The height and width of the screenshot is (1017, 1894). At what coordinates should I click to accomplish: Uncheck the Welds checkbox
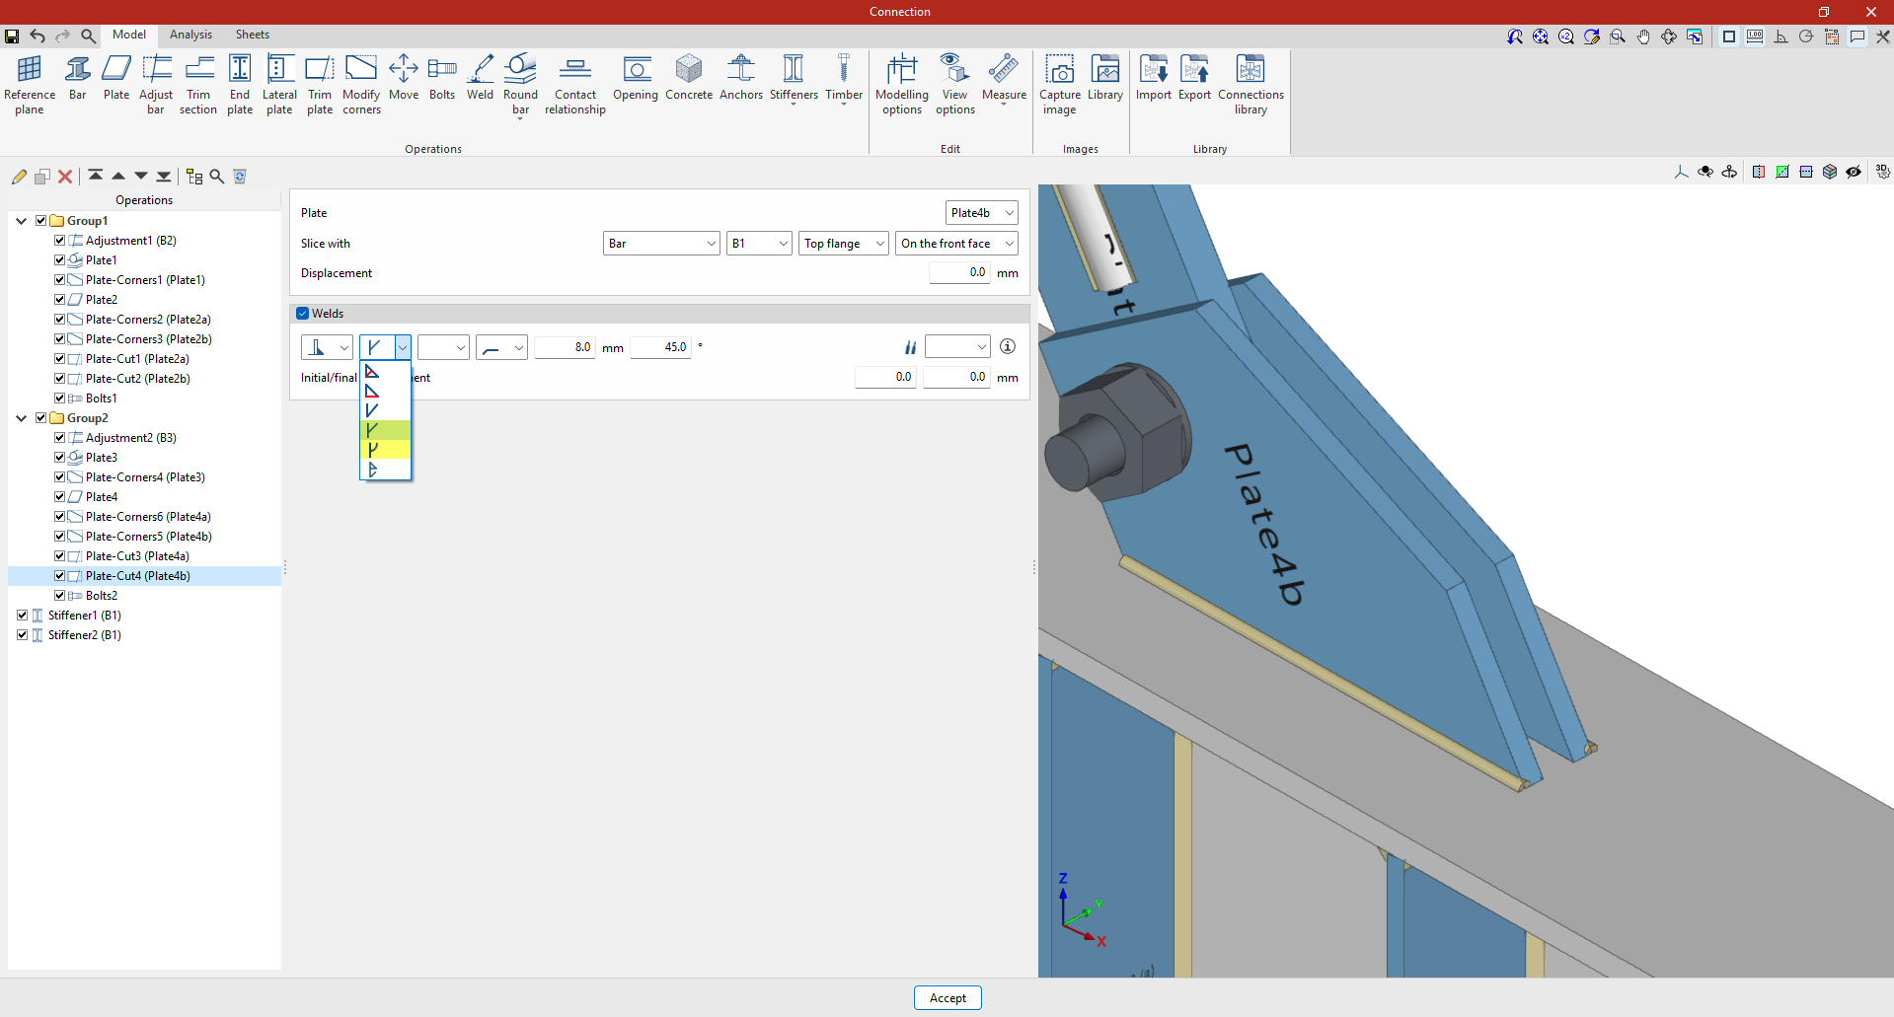tap(303, 314)
